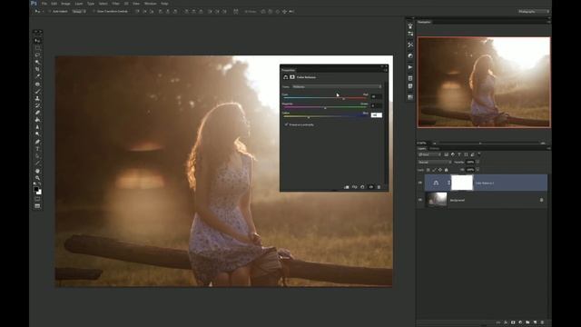Toggle adjustment layer visibility in Properties panel
The image size is (581, 327).
click(371, 187)
